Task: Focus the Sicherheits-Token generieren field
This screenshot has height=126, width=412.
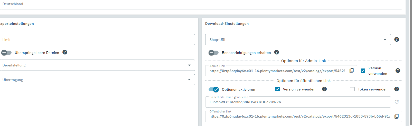Action: click(x=298, y=102)
